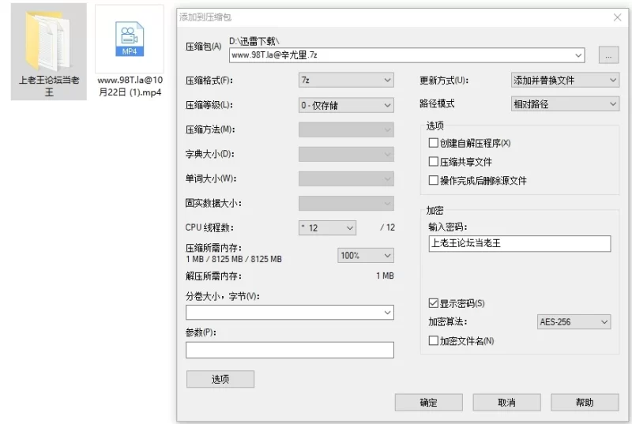Open the 压缩格式 dropdown showing 7z

pyautogui.click(x=346, y=81)
